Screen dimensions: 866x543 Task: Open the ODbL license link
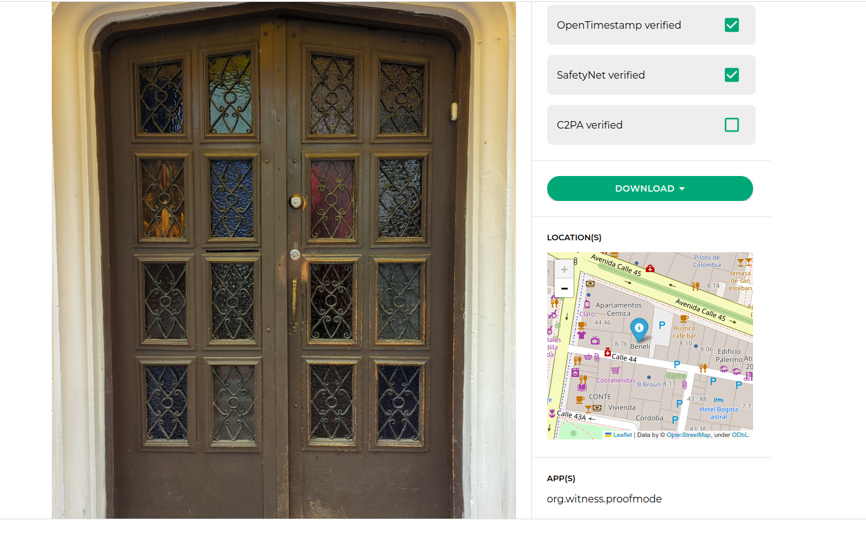pos(739,435)
